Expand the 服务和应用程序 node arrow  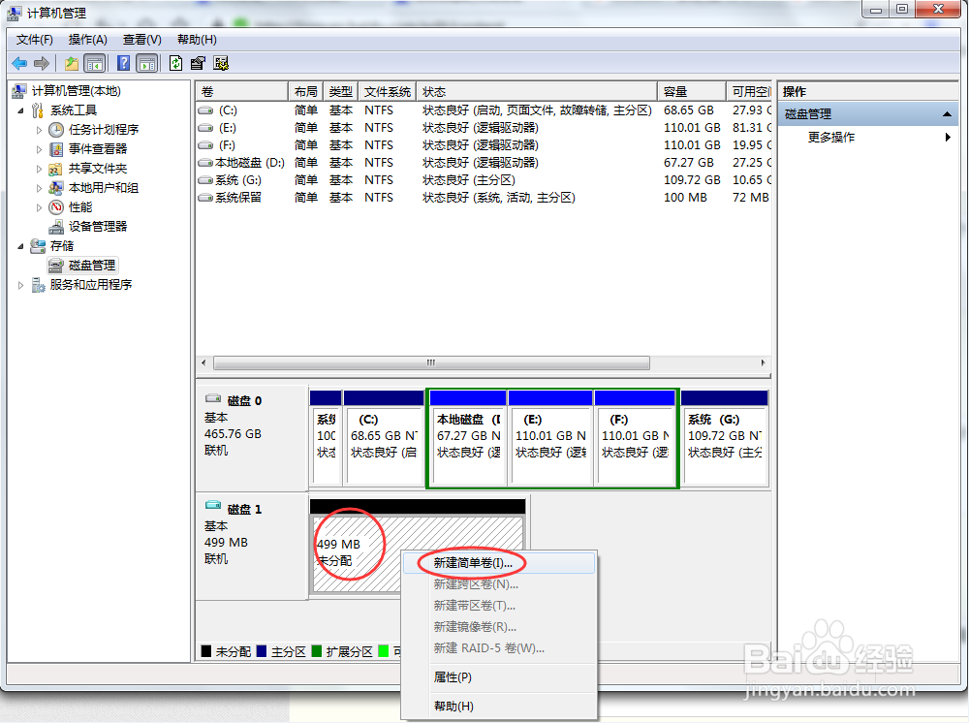[20, 286]
